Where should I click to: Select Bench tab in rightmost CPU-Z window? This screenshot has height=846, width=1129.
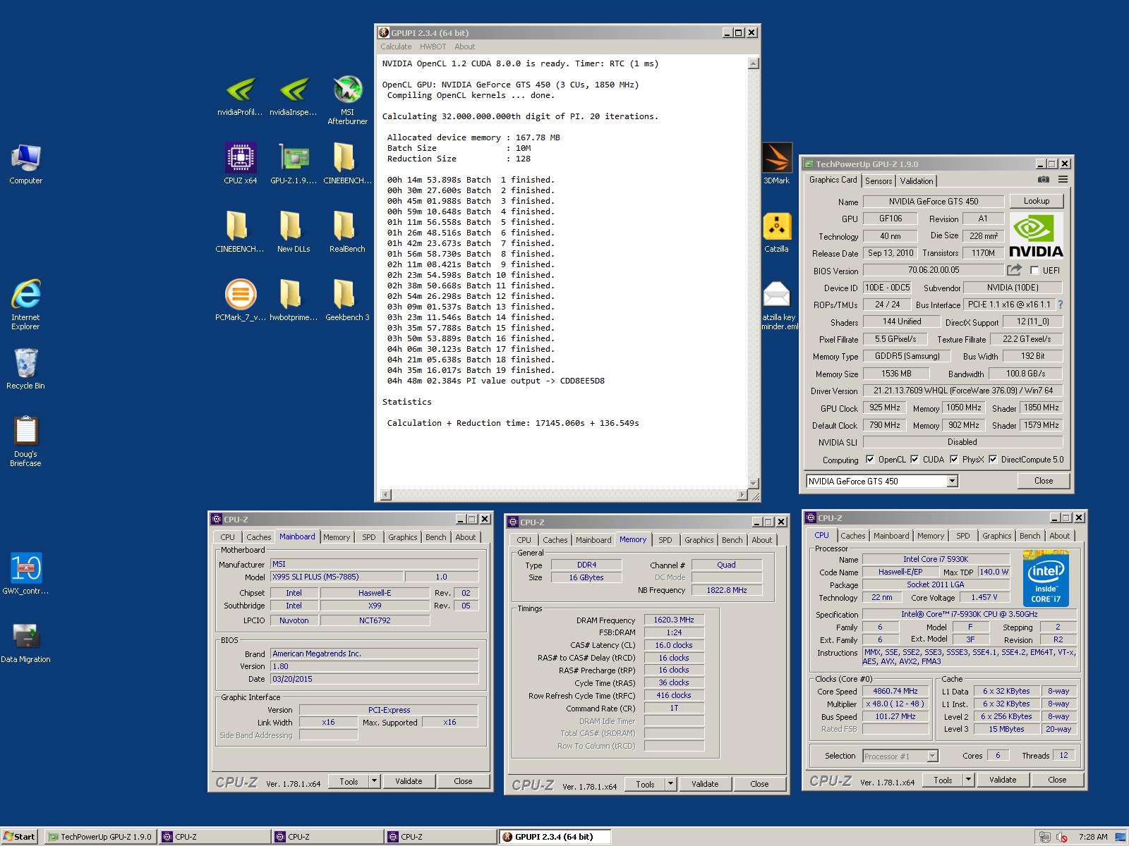(1030, 536)
